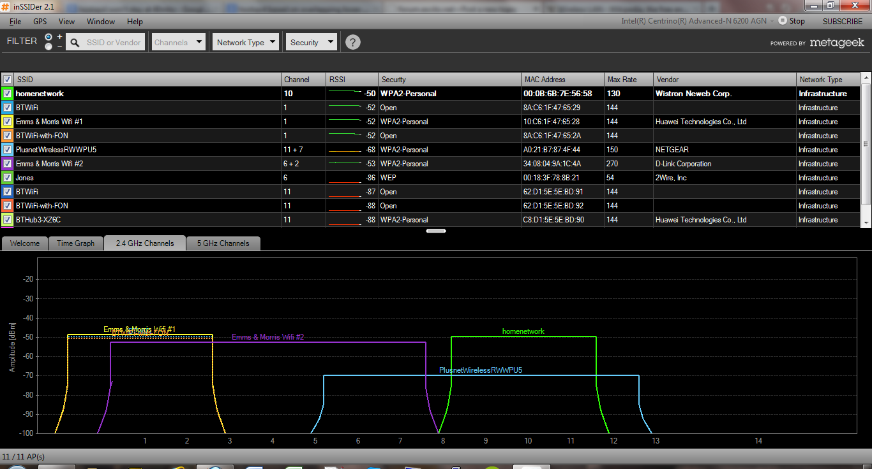Select the plus filter radio button
Viewport: 872px width, 469px height.
click(x=49, y=38)
